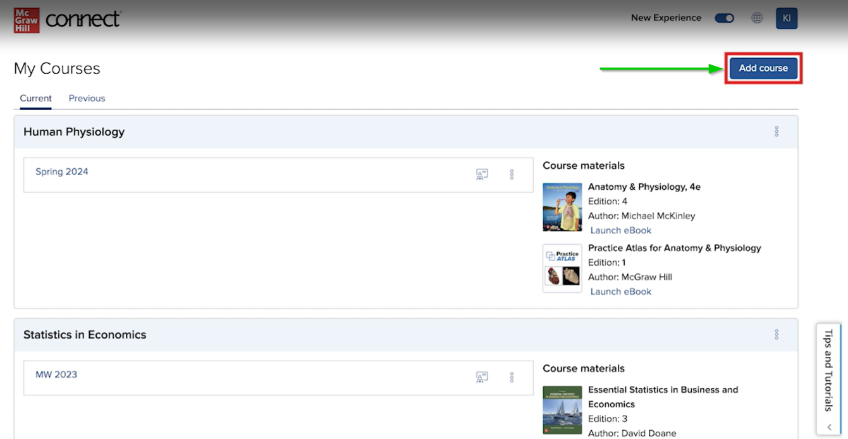Open Spring 2024 section options menu
848x439 pixels.
512,175
